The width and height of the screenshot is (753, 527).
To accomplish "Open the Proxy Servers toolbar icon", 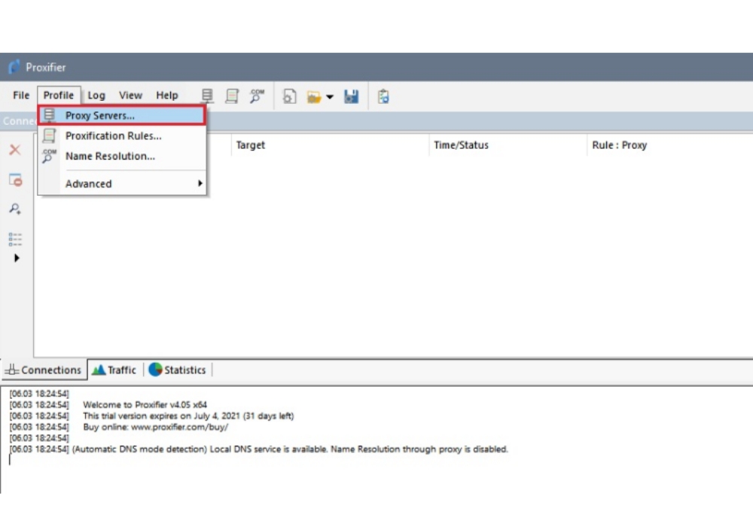I will [207, 96].
